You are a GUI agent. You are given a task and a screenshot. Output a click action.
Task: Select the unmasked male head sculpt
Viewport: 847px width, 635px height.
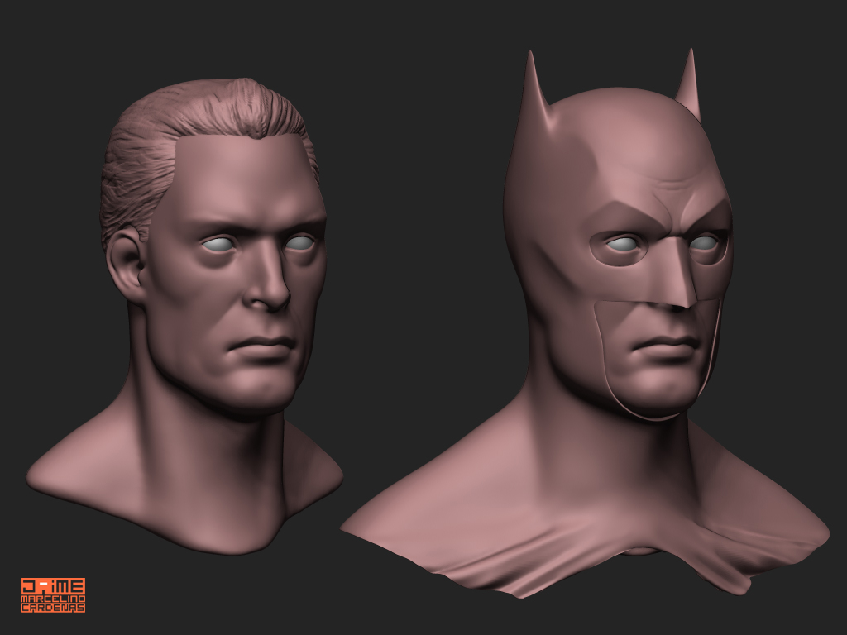pyautogui.click(x=184, y=316)
